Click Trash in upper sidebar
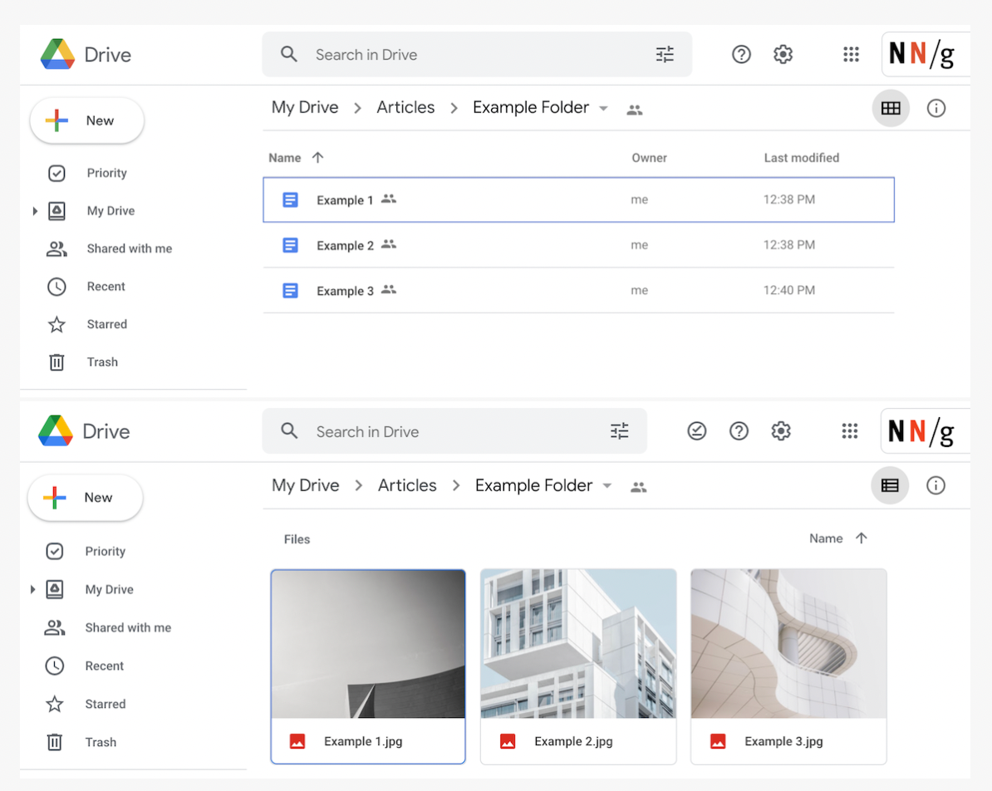This screenshot has height=791, width=992. pyautogui.click(x=102, y=362)
